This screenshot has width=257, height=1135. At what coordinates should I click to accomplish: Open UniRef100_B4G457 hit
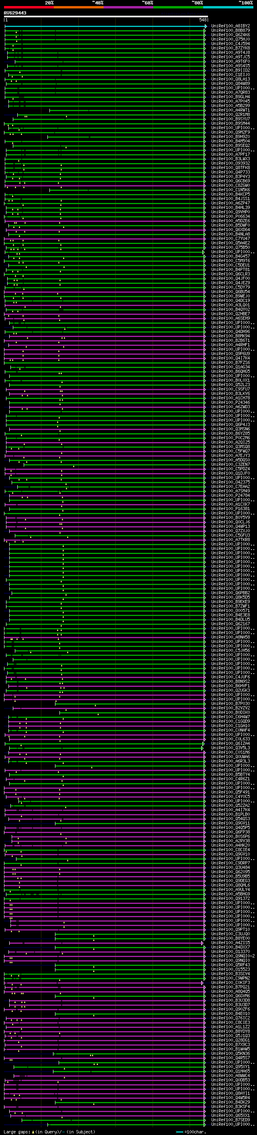pos(230,256)
